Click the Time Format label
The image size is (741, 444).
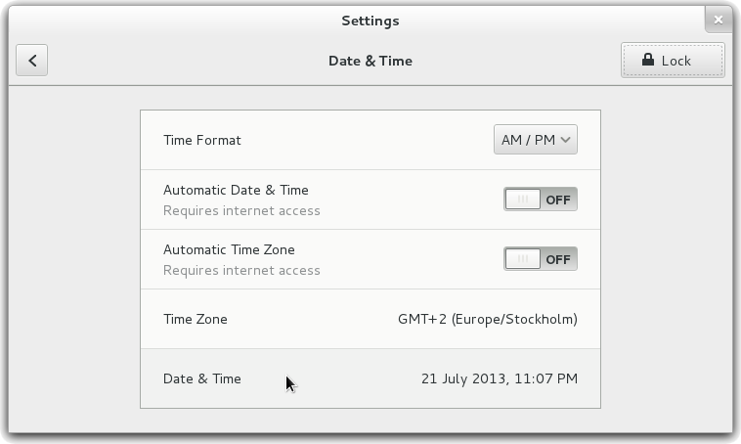pos(202,140)
